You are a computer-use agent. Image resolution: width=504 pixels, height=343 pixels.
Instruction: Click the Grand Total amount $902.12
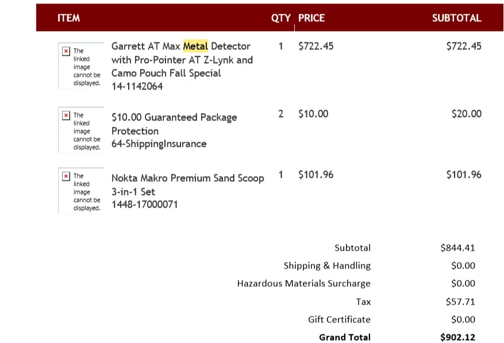(x=457, y=337)
